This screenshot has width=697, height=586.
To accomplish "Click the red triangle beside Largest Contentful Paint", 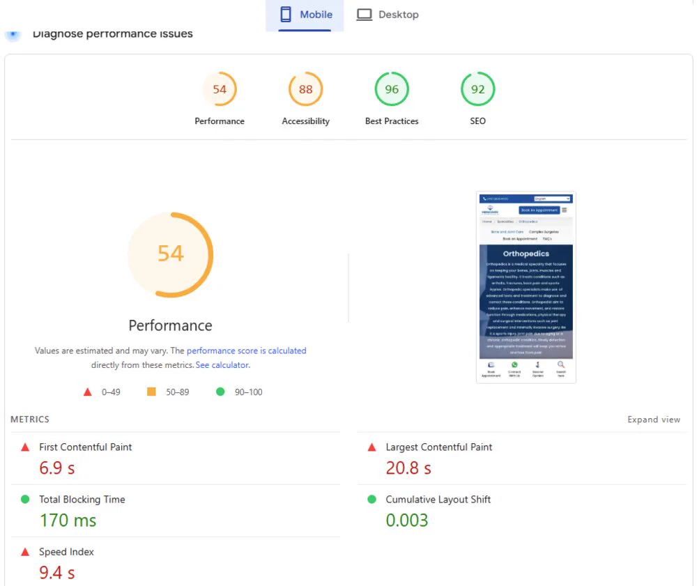I will tap(372, 447).
